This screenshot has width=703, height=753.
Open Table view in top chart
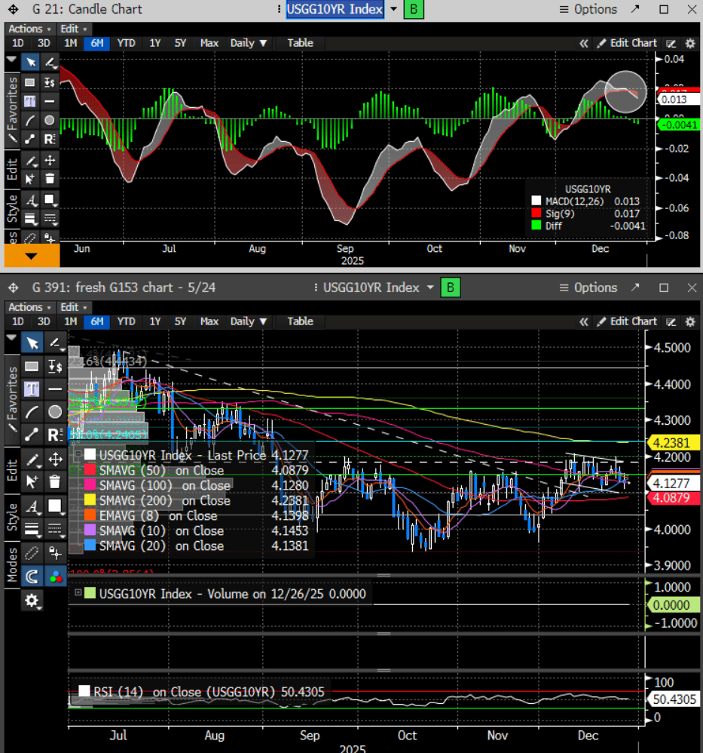[300, 43]
